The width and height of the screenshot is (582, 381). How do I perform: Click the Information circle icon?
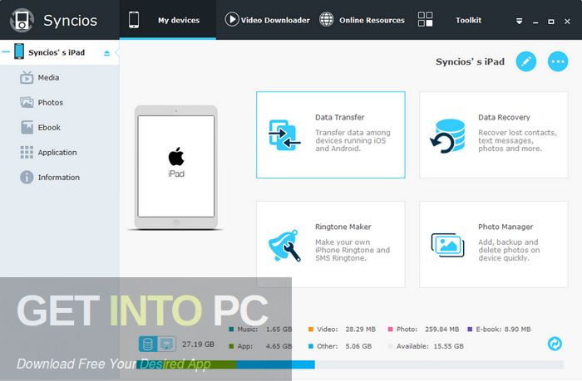click(x=27, y=177)
